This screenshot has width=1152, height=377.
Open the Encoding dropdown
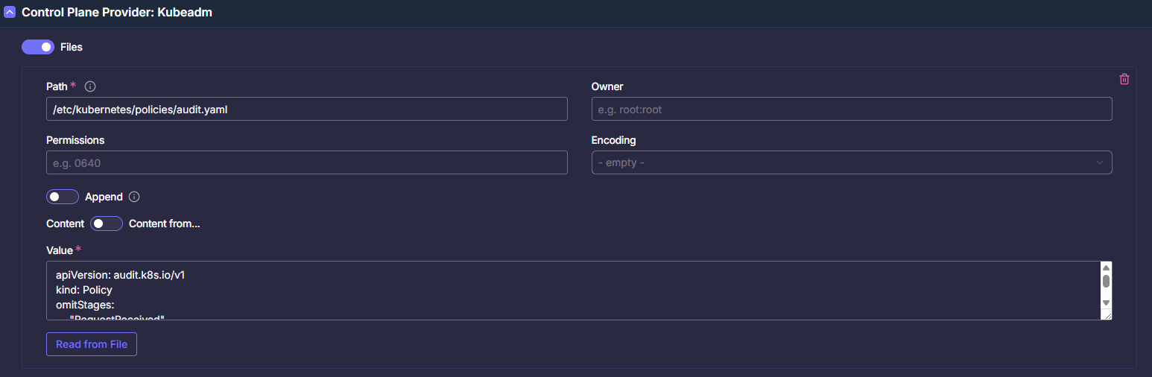852,162
